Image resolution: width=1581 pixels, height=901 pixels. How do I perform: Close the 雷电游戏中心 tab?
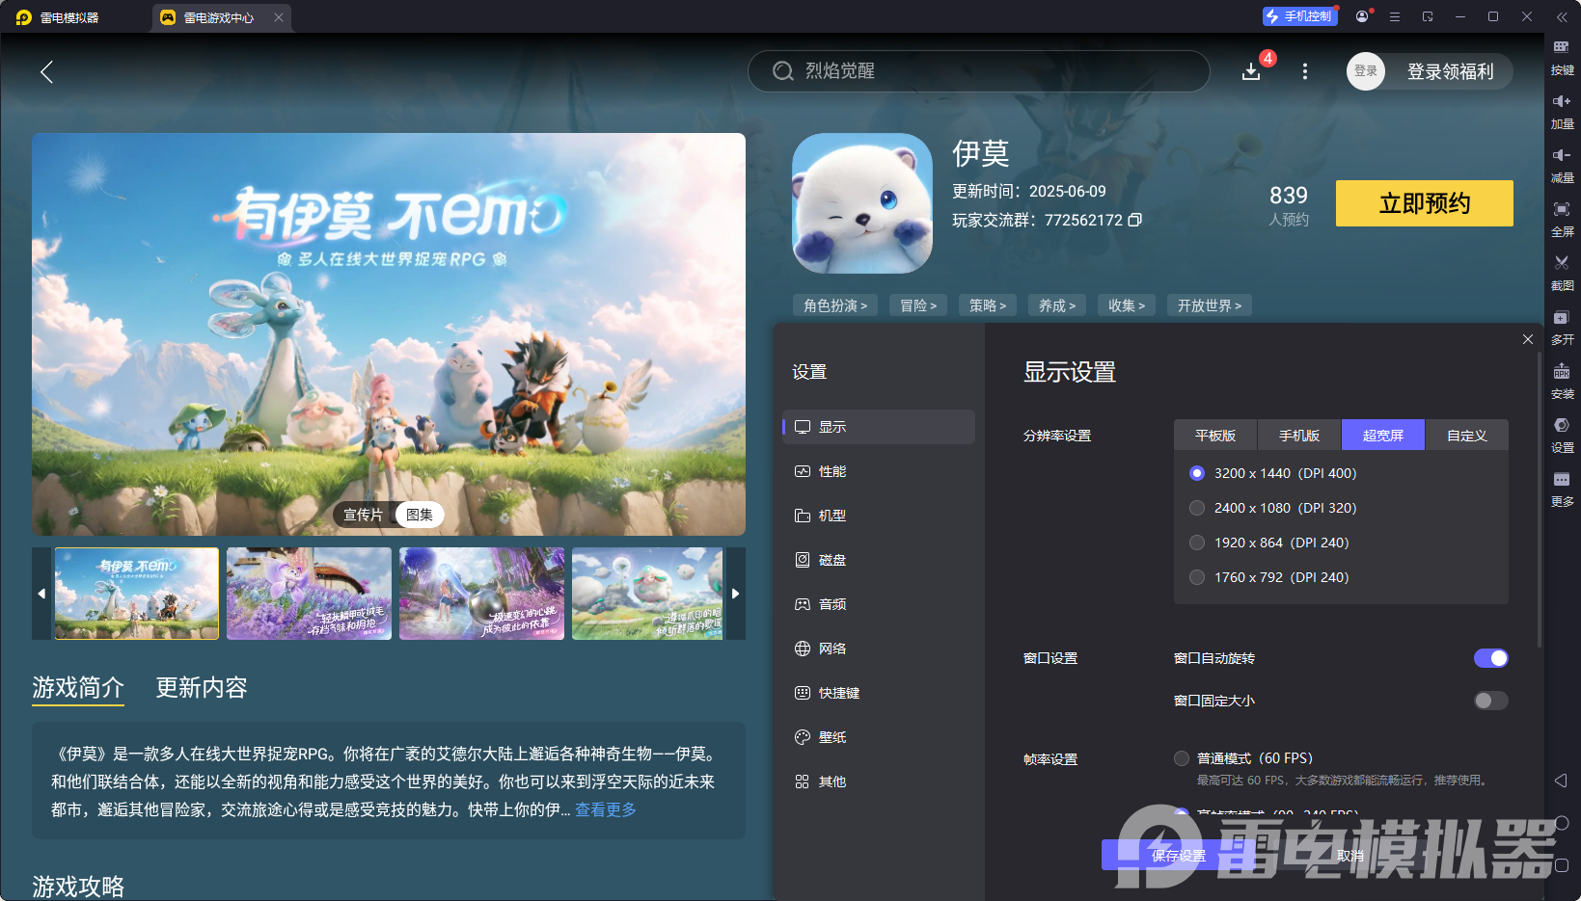point(279,17)
